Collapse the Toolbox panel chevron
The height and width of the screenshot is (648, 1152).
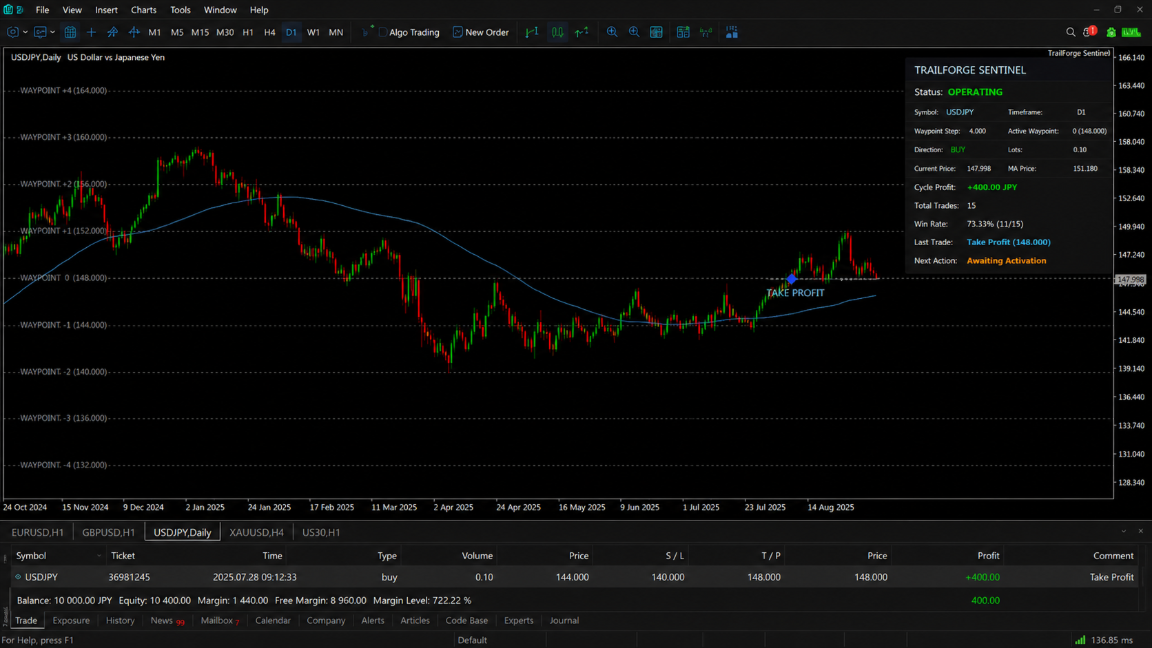1124,531
